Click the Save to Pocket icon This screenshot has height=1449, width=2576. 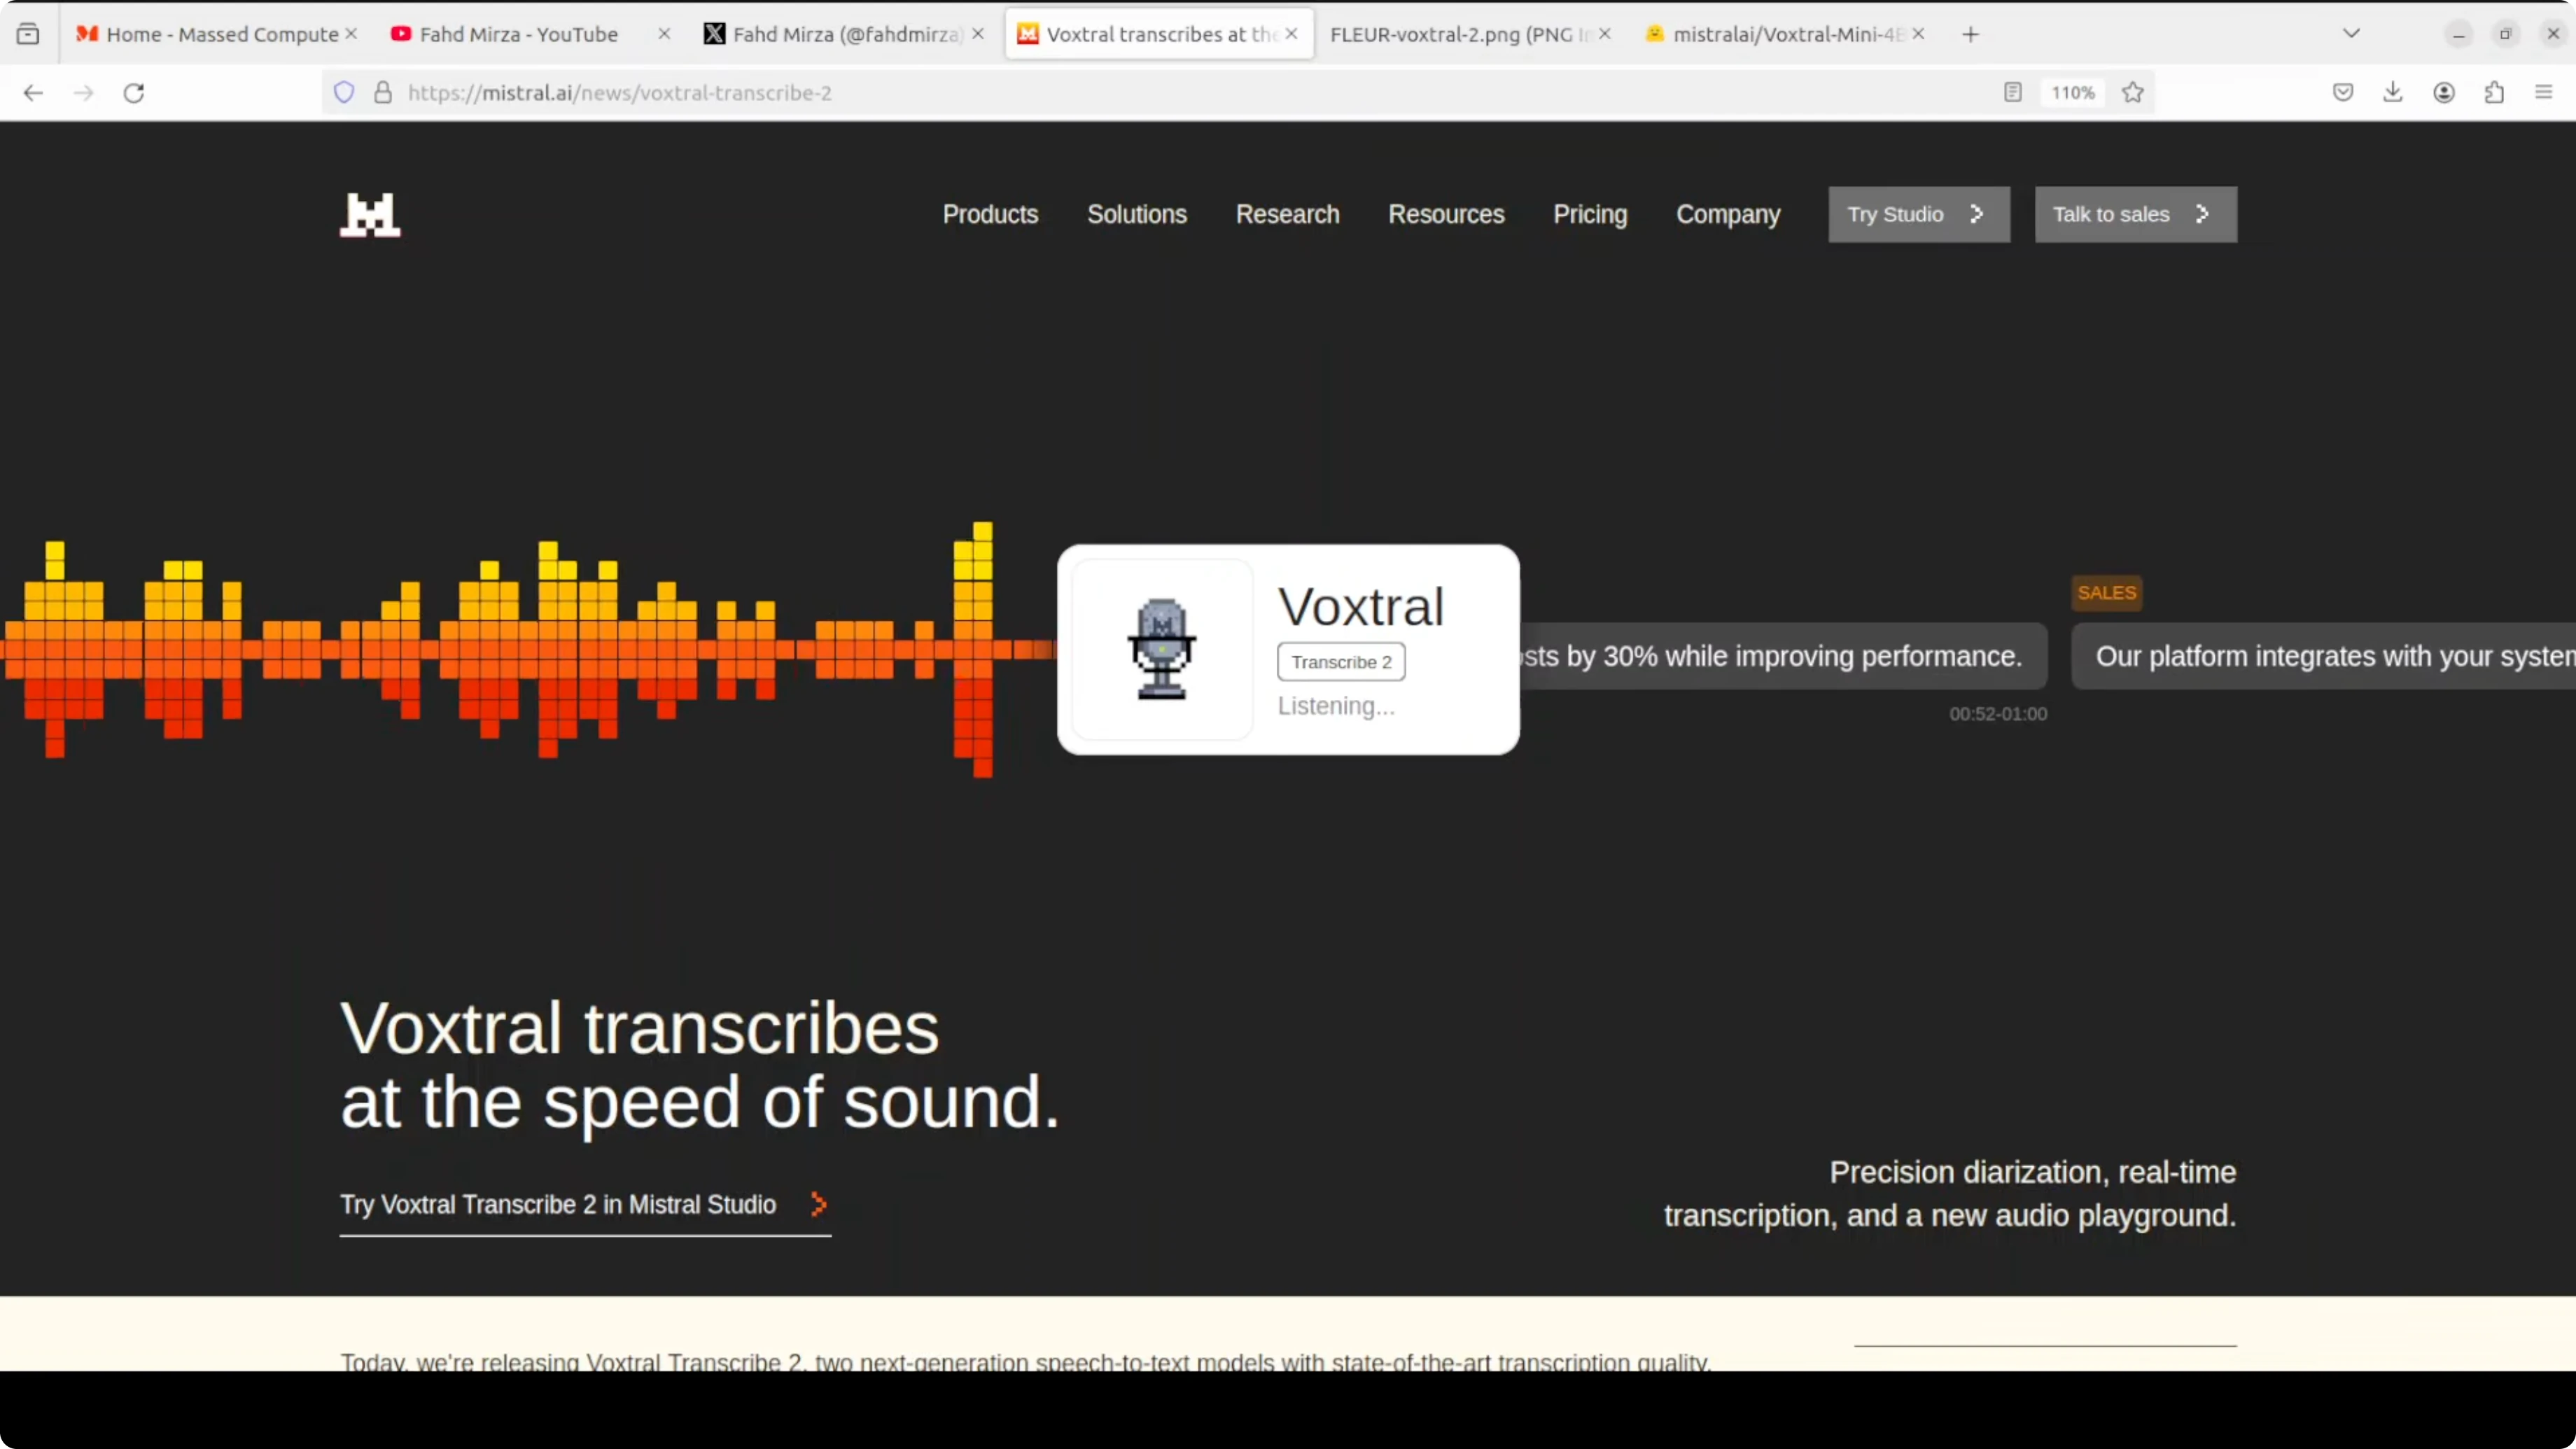2342,93
